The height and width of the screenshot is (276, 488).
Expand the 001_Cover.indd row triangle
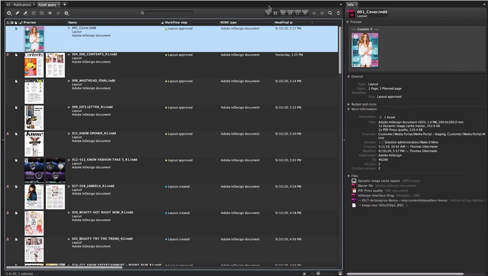click(69, 28)
